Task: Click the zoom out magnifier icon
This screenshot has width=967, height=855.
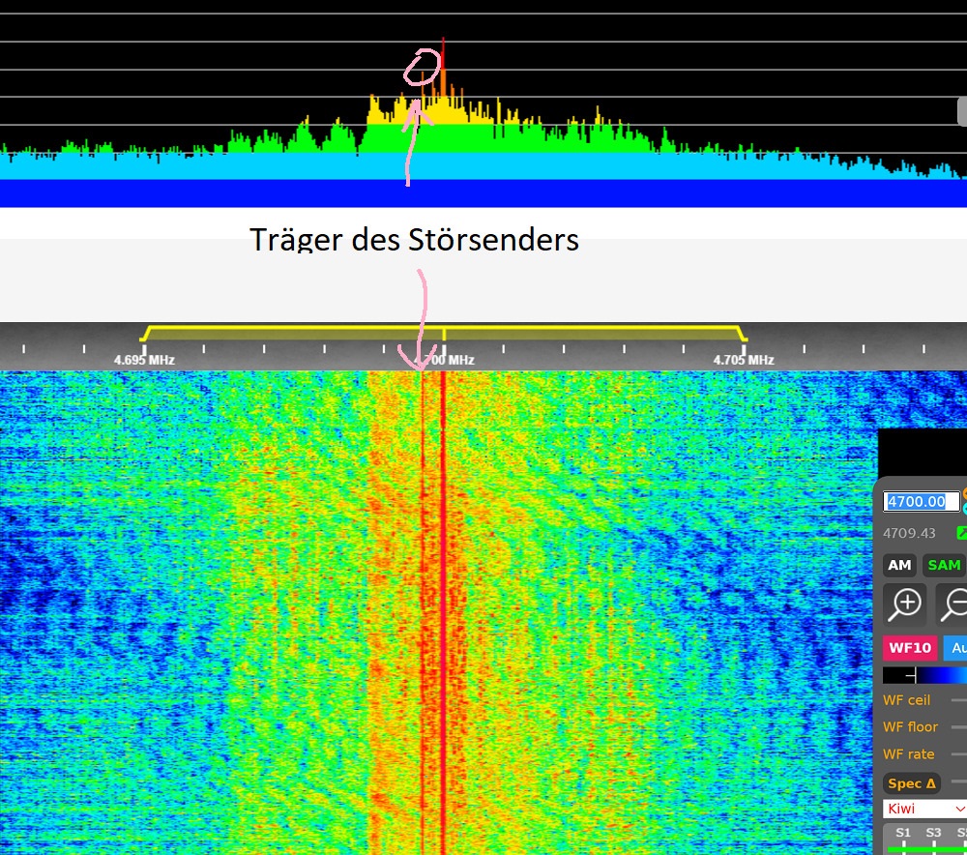Action: (x=953, y=604)
